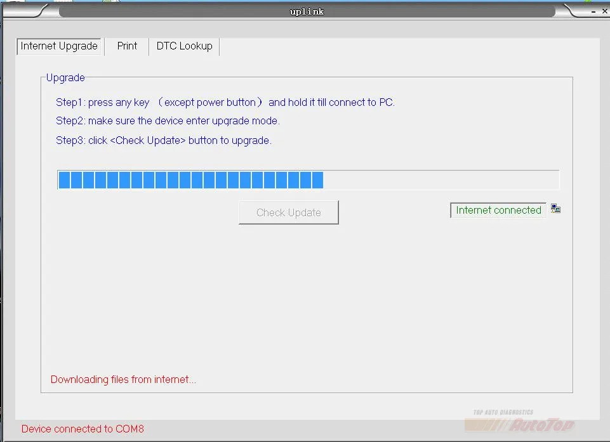
Task: Open the DTC Lookup tab
Action: point(185,46)
